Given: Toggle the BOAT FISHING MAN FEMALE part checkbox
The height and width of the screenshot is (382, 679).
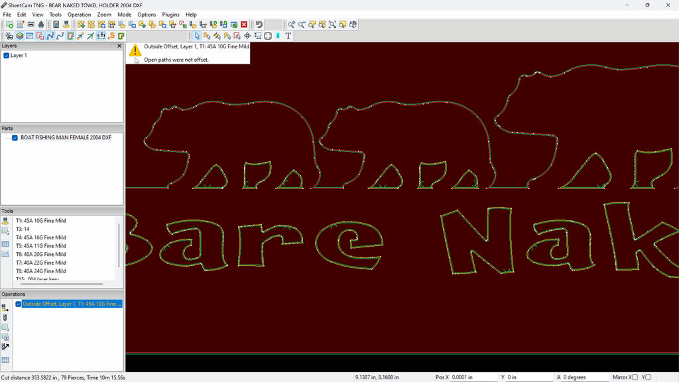Looking at the screenshot, I should click(15, 138).
